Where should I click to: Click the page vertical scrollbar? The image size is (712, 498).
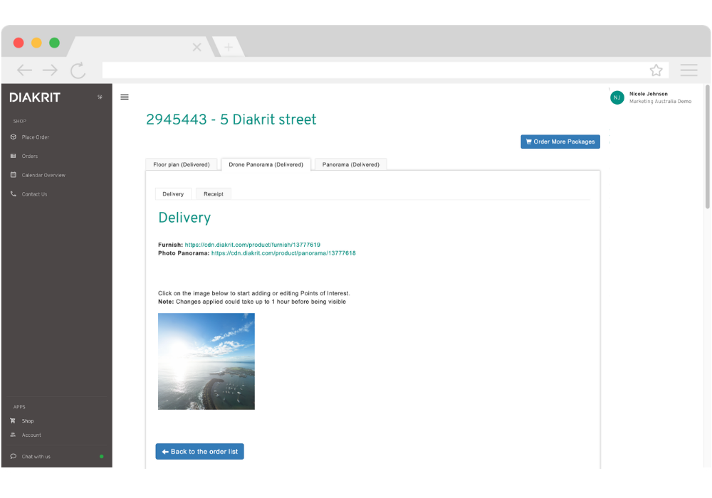point(708,147)
